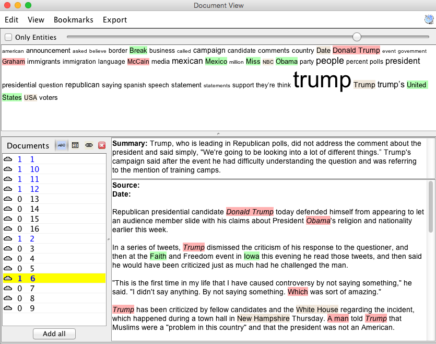Click the eye icon in the Documents header
Image resolution: width=436 pixels, height=344 pixels.
coord(89,145)
